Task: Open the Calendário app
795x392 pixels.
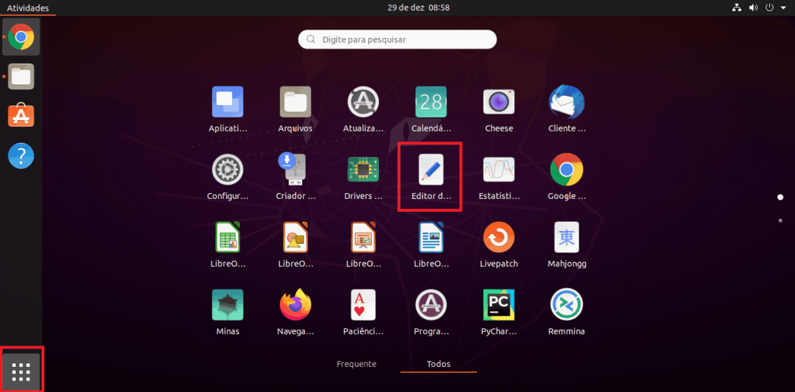Action: [x=431, y=102]
